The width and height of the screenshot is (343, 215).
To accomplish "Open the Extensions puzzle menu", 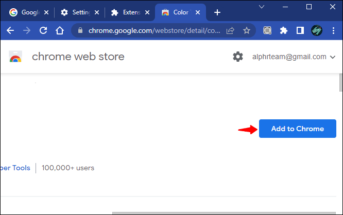I will [x=284, y=30].
